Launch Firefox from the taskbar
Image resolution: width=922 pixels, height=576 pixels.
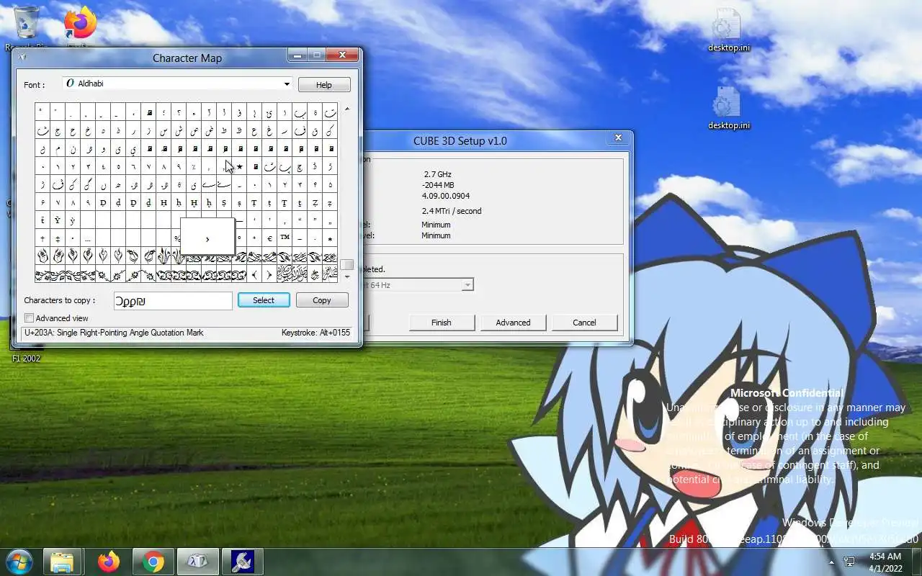(109, 562)
